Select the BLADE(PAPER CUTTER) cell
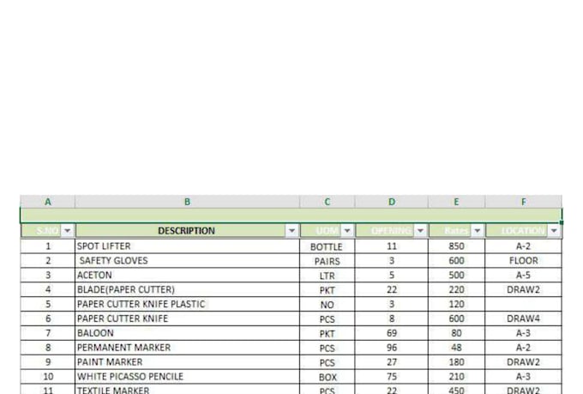 coord(187,290)
